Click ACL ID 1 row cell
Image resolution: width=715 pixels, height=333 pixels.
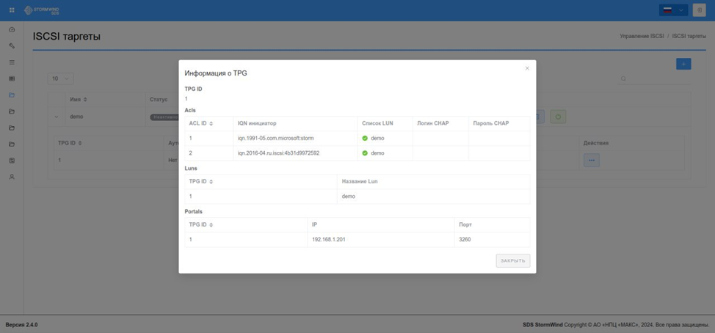(x=208, y=139)
